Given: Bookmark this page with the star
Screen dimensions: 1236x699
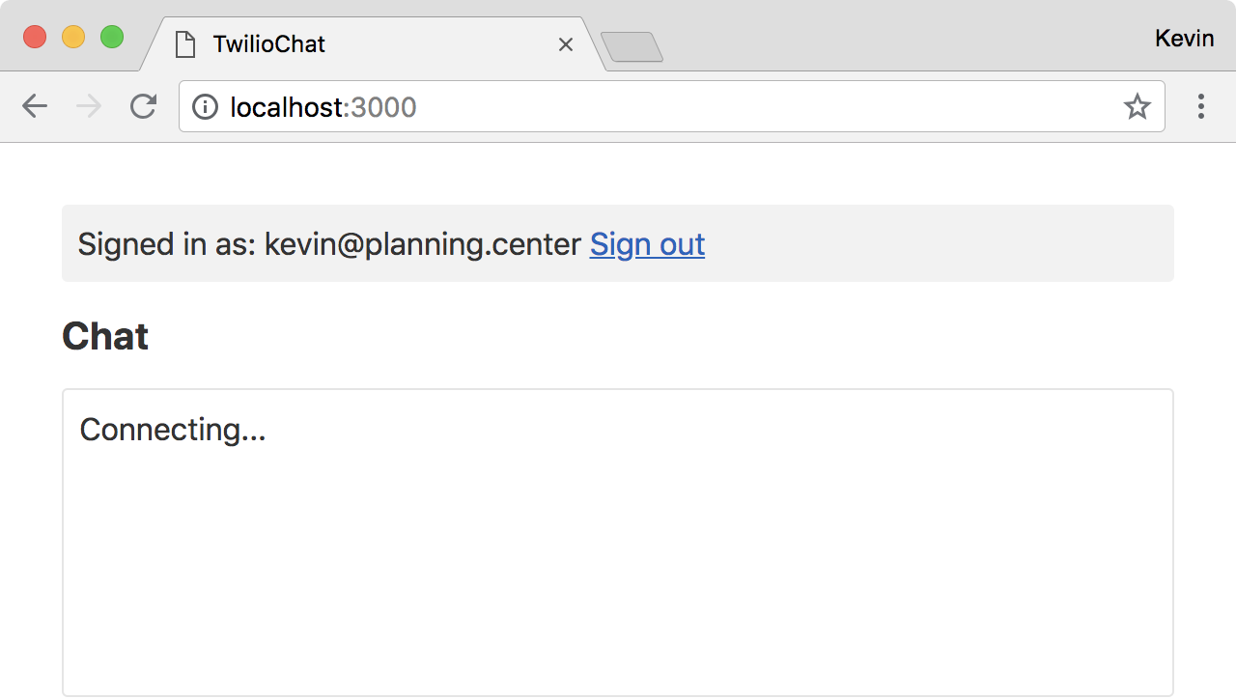Looking at the screenshot, I should coord(1137,106).
